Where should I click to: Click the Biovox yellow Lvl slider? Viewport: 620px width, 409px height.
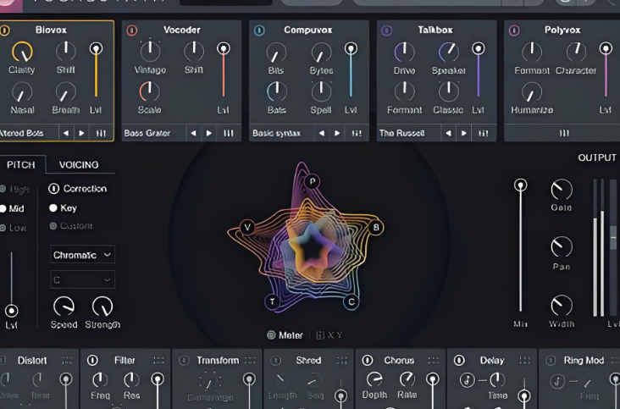point(96,70)
